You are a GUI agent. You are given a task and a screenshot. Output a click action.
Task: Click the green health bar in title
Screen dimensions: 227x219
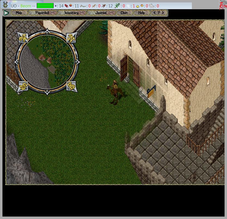click(x=45, y=6)
